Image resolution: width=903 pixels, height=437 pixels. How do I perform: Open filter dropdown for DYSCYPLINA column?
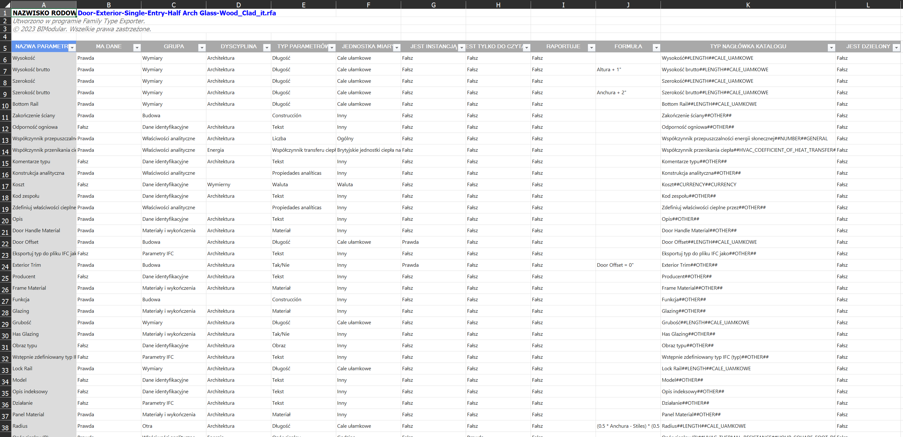pos(267,48)
